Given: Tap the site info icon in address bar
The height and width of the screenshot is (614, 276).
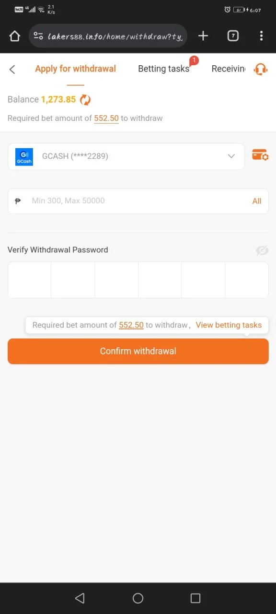Looking at the screenshot, I should pyautogui.click(x=38, y=36).
